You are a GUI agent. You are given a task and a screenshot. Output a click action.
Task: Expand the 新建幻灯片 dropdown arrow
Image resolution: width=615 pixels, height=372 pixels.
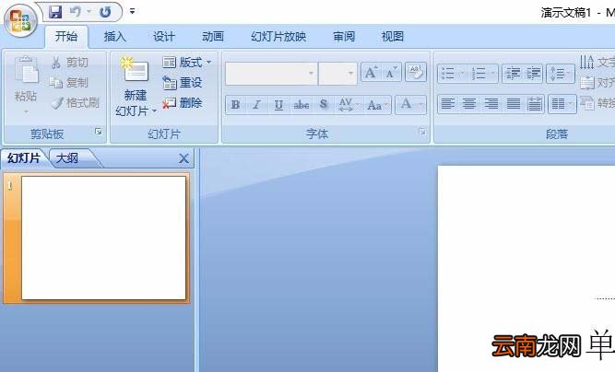coord(155,111)
